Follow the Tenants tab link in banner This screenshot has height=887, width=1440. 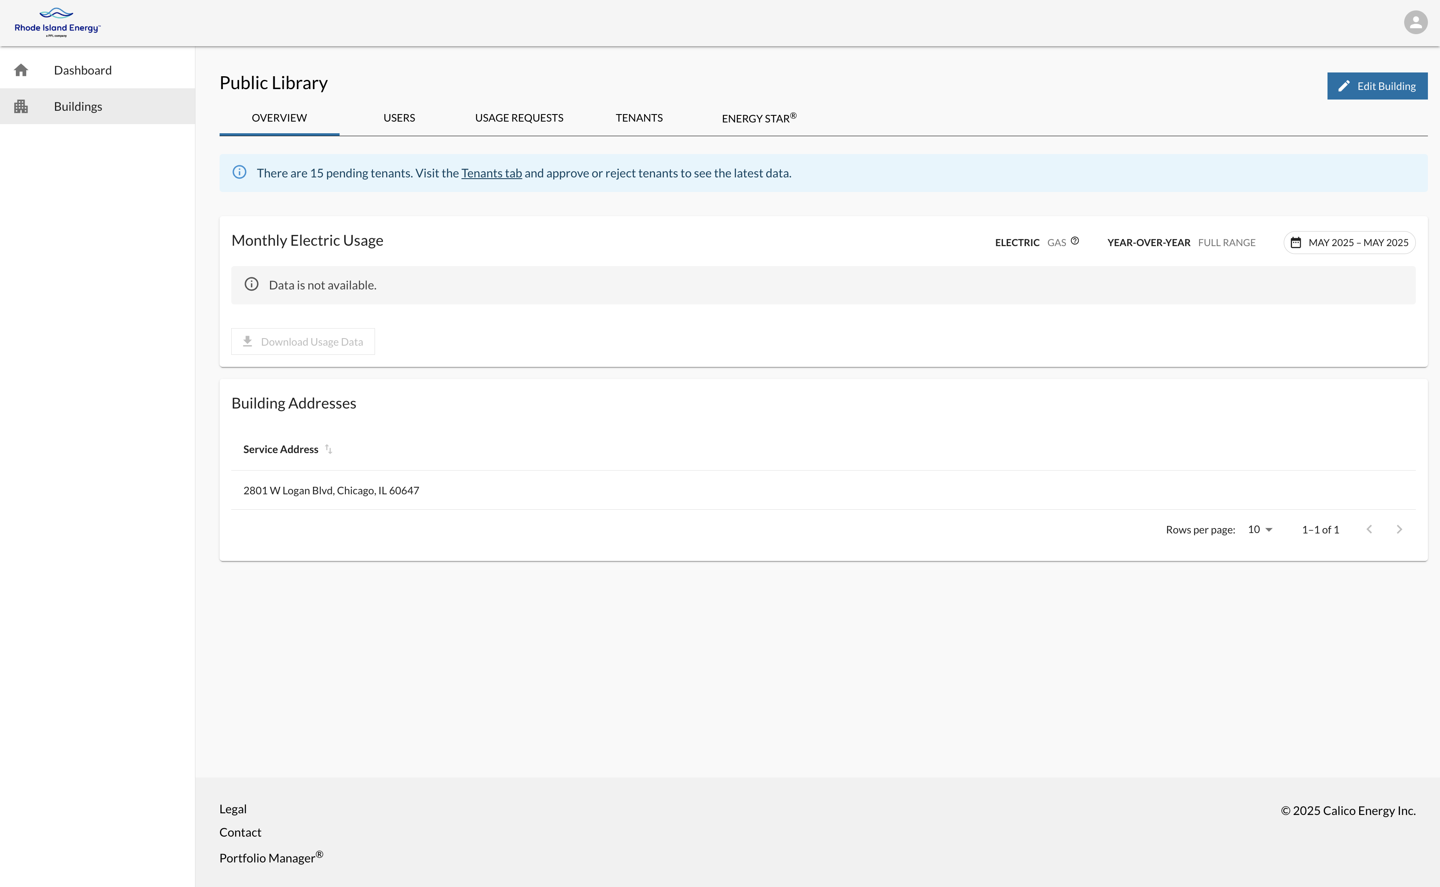tap(491, 173)
